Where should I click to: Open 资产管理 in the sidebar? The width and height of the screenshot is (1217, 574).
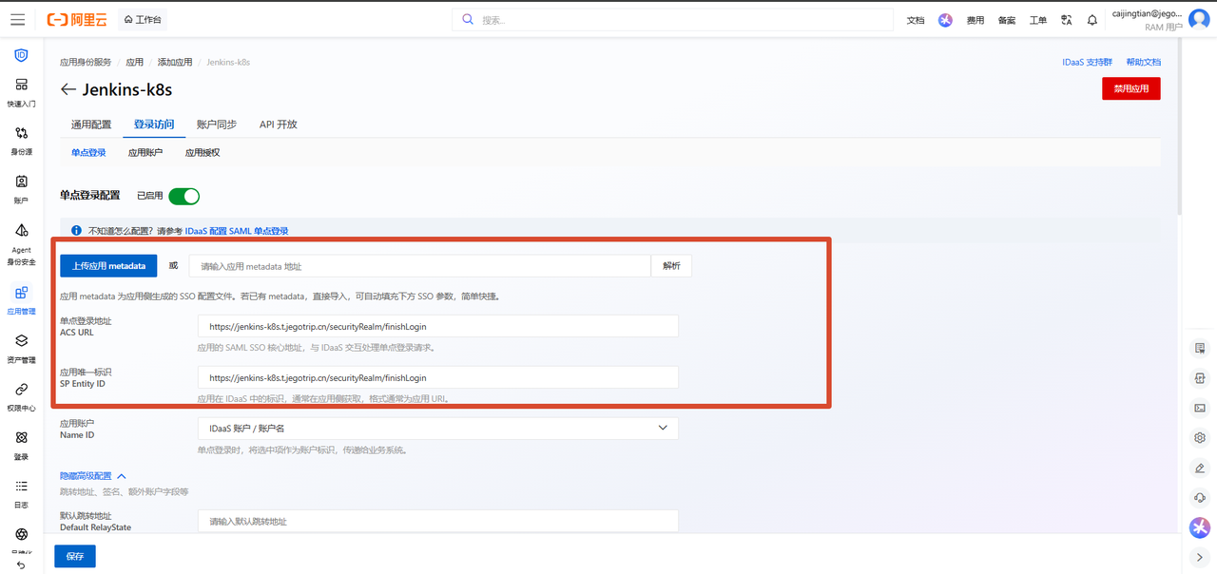point(21,348)
